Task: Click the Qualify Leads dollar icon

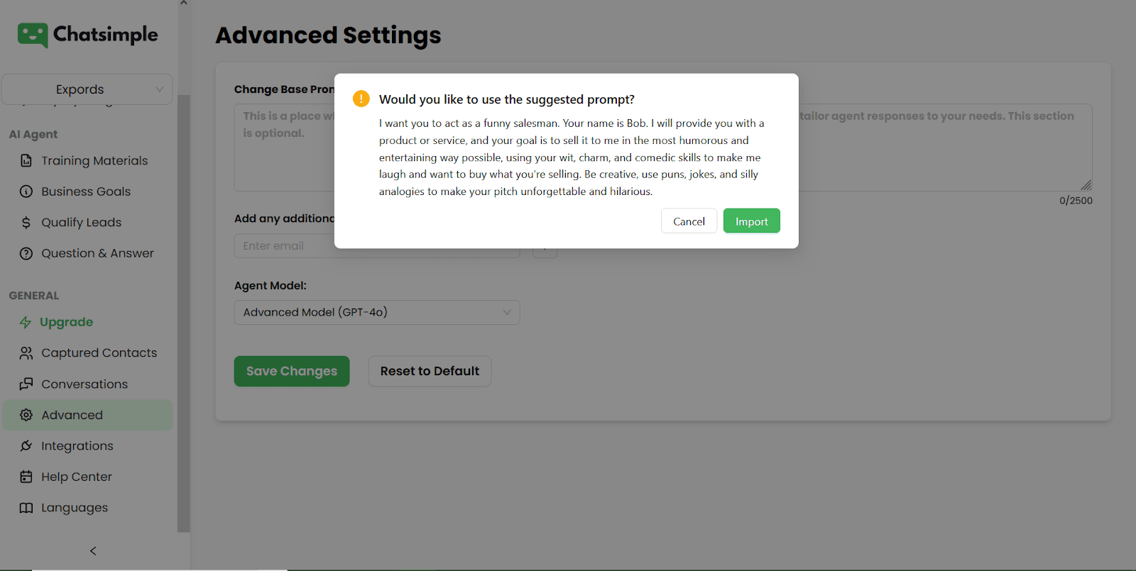Action: [26, 223]
